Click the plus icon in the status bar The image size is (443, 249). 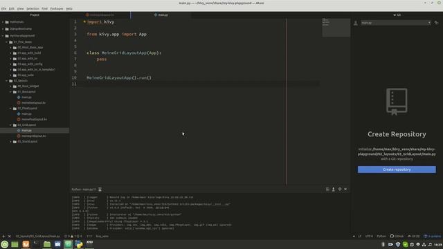[3, 237]
